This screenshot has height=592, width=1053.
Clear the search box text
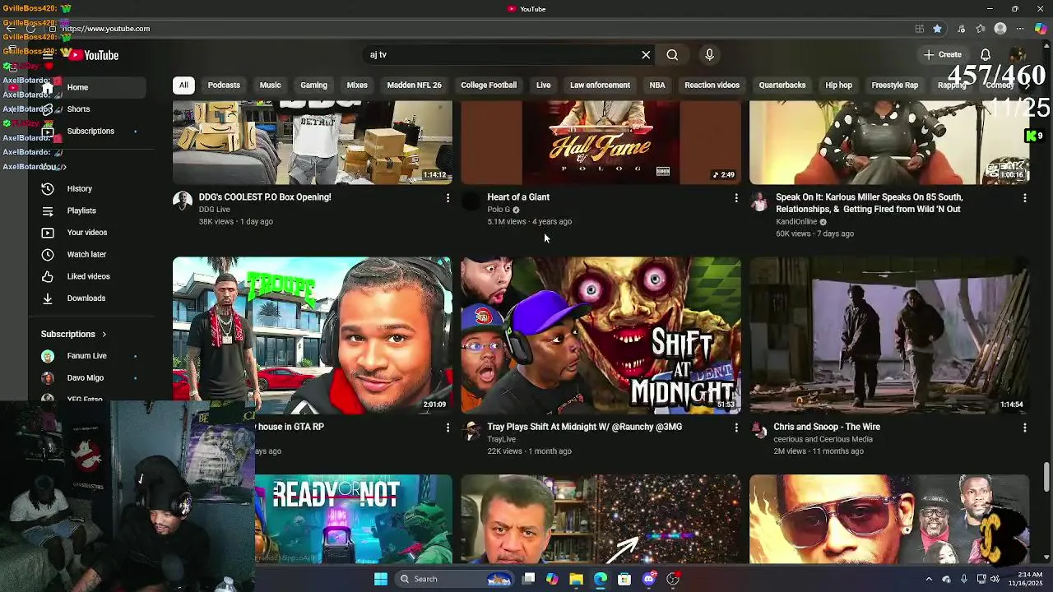click(x=646, y=55)
